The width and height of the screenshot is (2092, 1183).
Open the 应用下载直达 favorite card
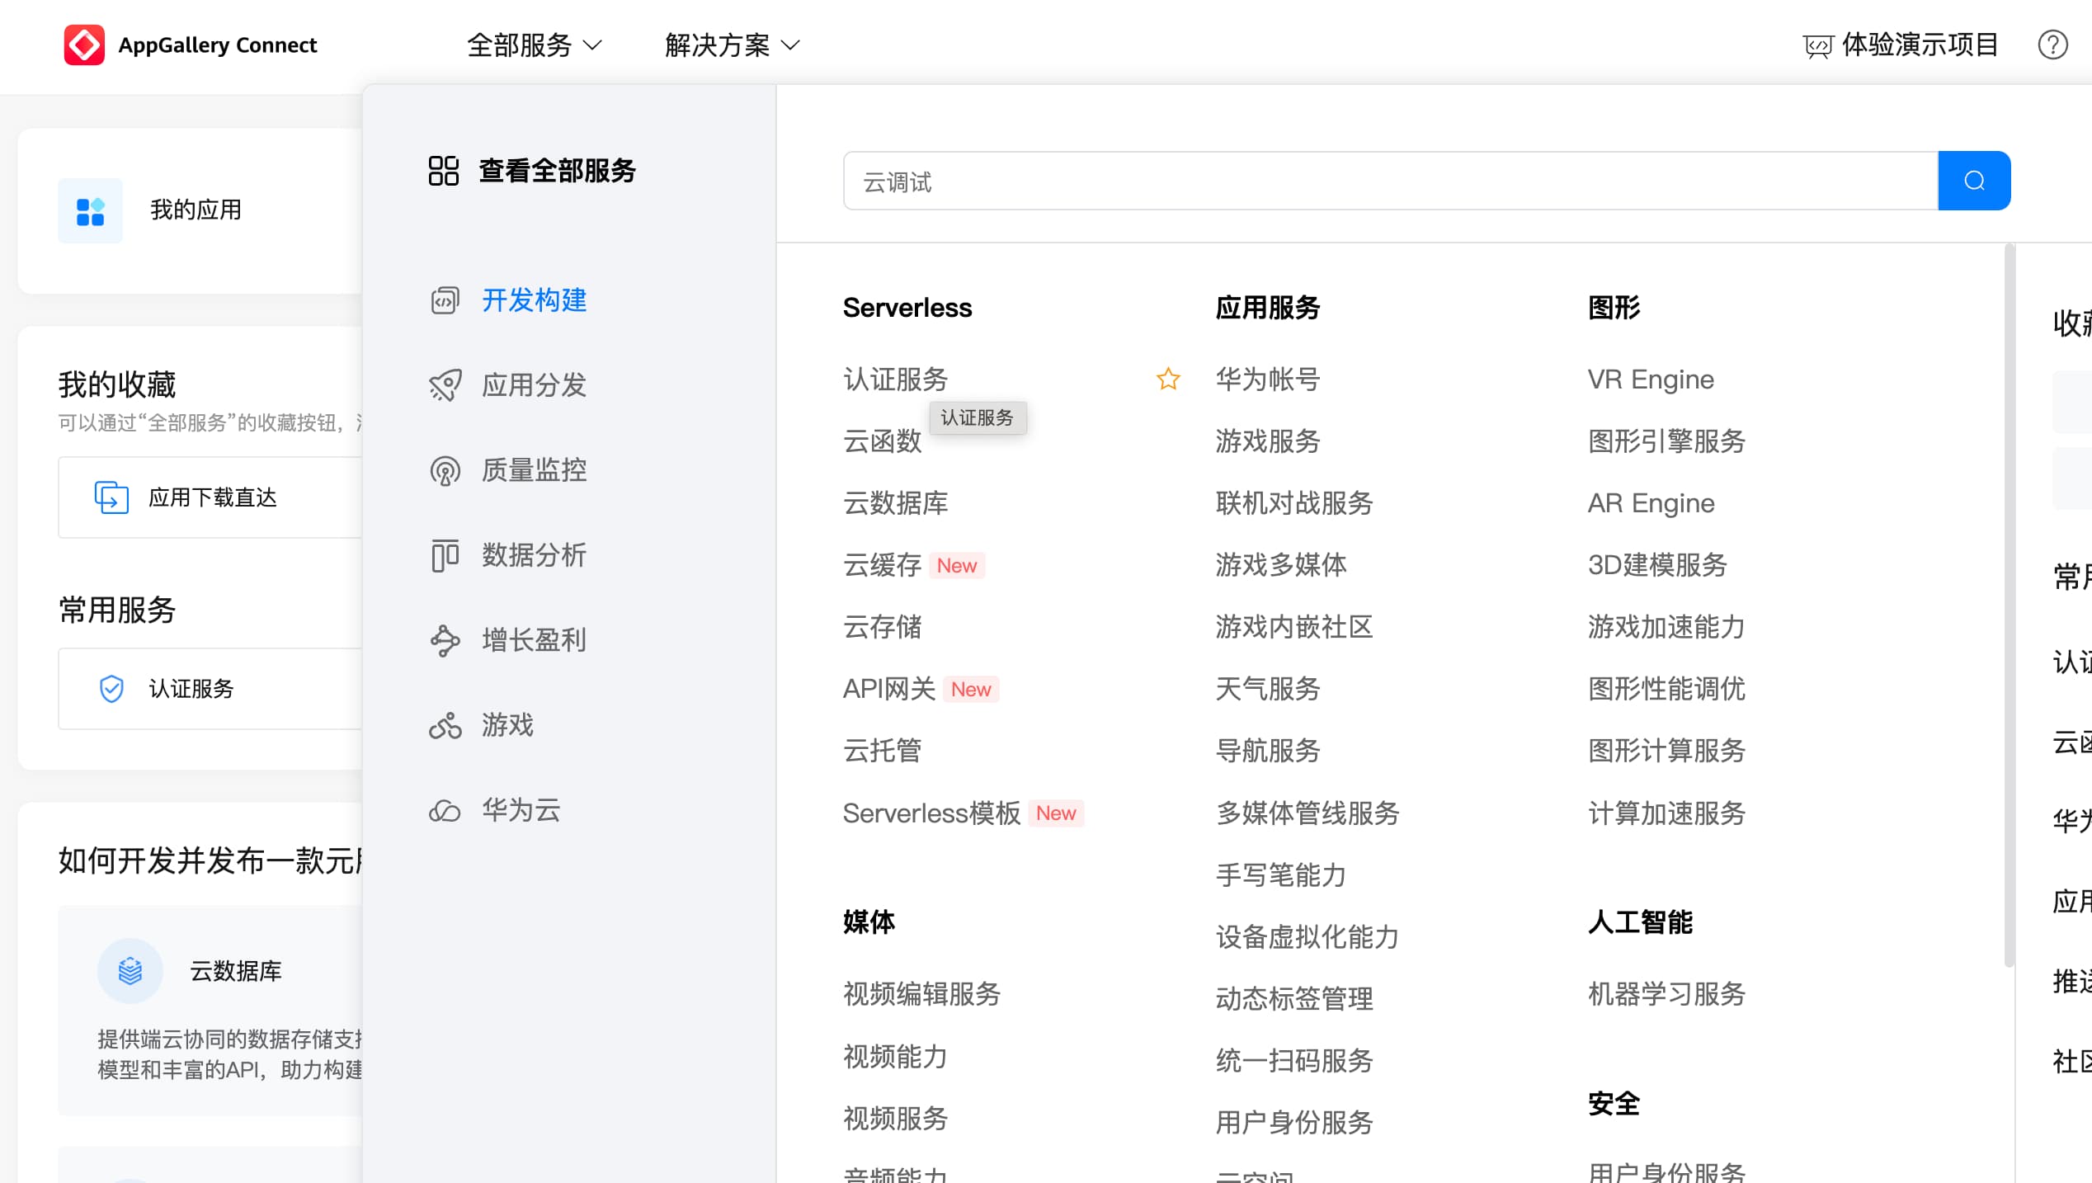point(211,497)
